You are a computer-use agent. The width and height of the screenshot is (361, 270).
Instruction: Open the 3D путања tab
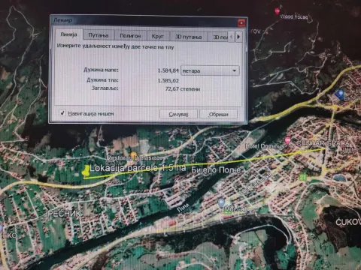189,37
